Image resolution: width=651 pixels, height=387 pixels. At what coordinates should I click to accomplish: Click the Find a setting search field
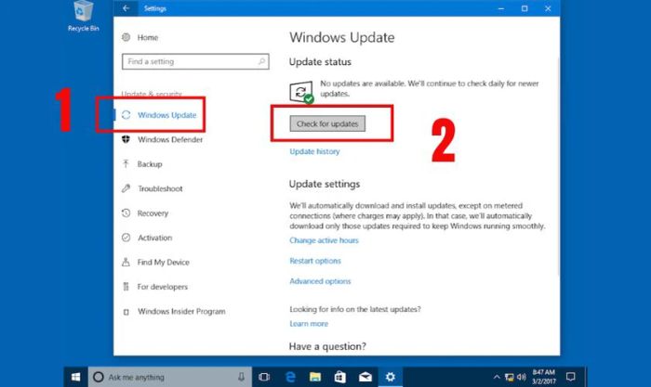tap(195, 61)
